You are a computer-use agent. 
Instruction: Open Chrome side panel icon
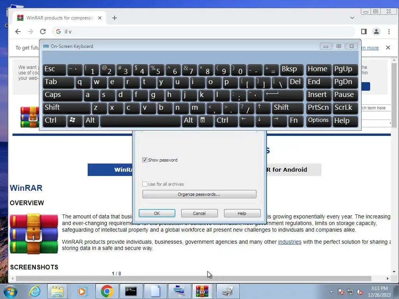click(x=364, y=32)
